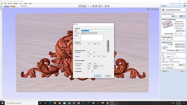Screen dimensions: 187x105
Task: Click the Machining Allowance input field
Action: pos(168,39)
